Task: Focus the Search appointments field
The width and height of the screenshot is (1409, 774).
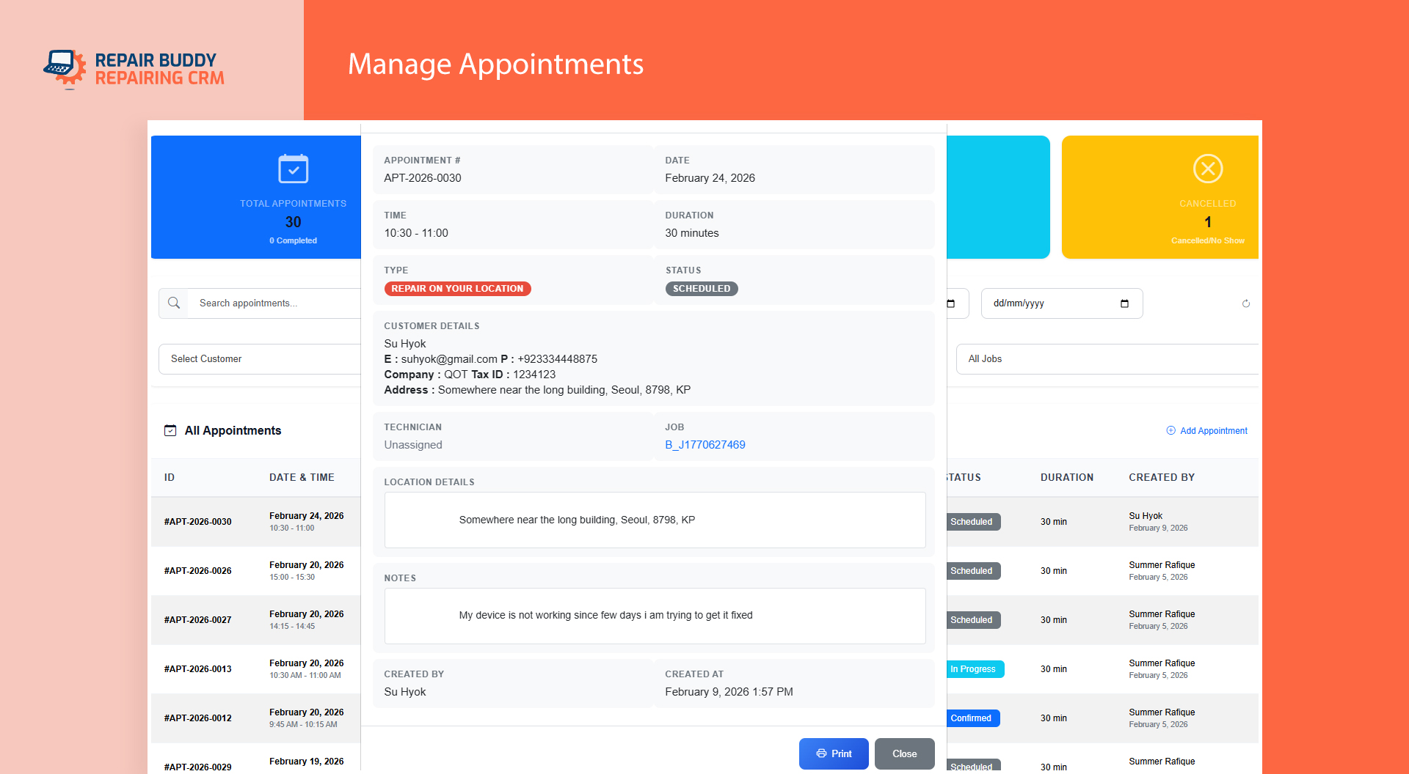Action: pos(274,303)
